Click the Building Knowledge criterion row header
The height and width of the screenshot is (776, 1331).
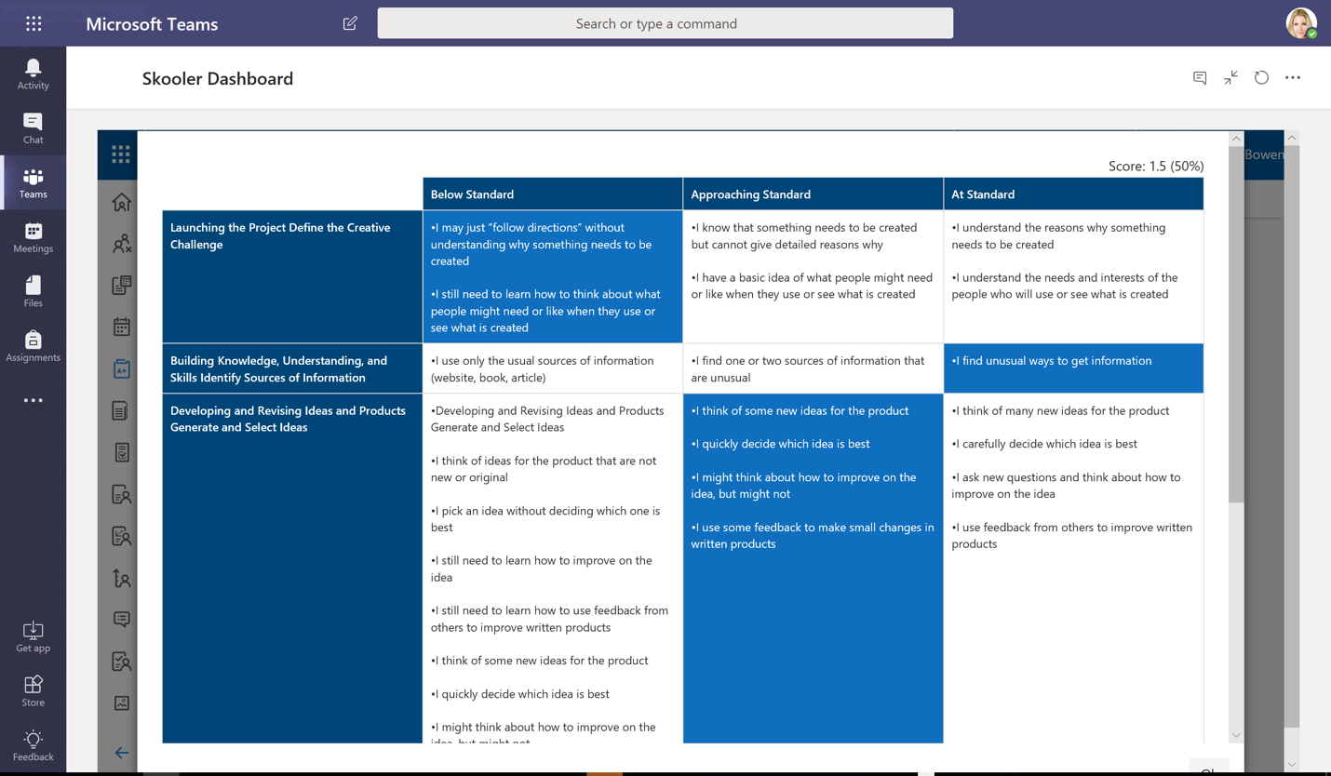[x=292, y=368]
